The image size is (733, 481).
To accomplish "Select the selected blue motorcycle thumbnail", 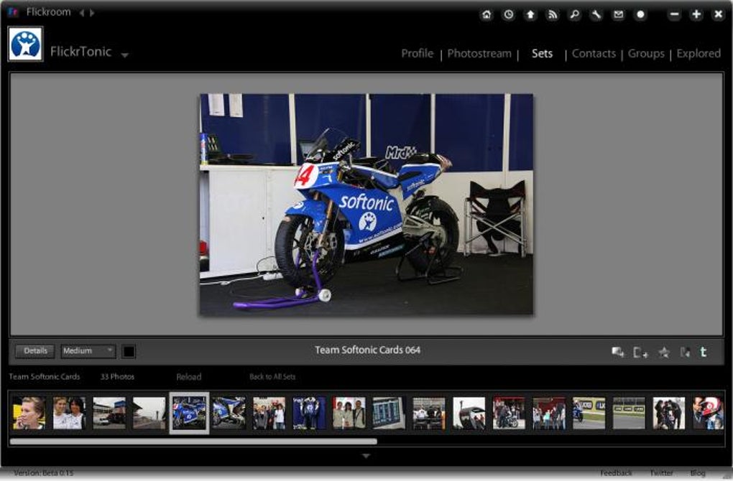I will tap(189, 414).
